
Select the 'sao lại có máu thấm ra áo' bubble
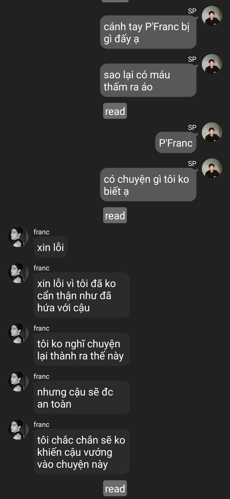click(x=148, y=80)
